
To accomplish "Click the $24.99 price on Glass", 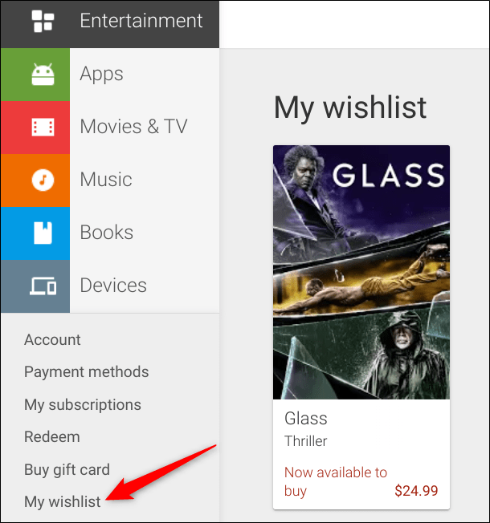I will pos(416,490).
